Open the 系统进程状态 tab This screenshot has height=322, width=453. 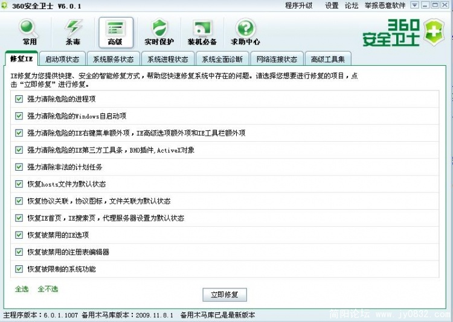tap(168, 60)
